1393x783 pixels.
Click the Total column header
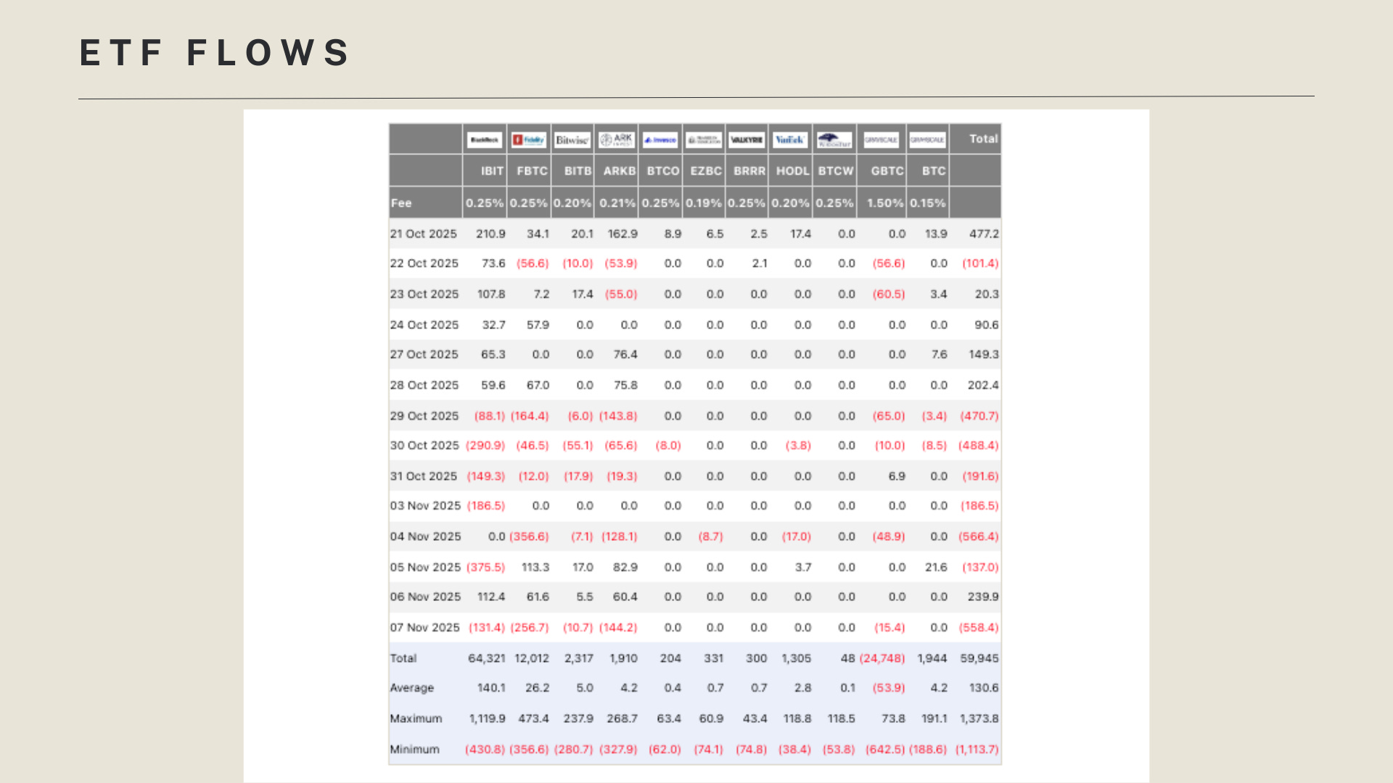click(983, 139)
